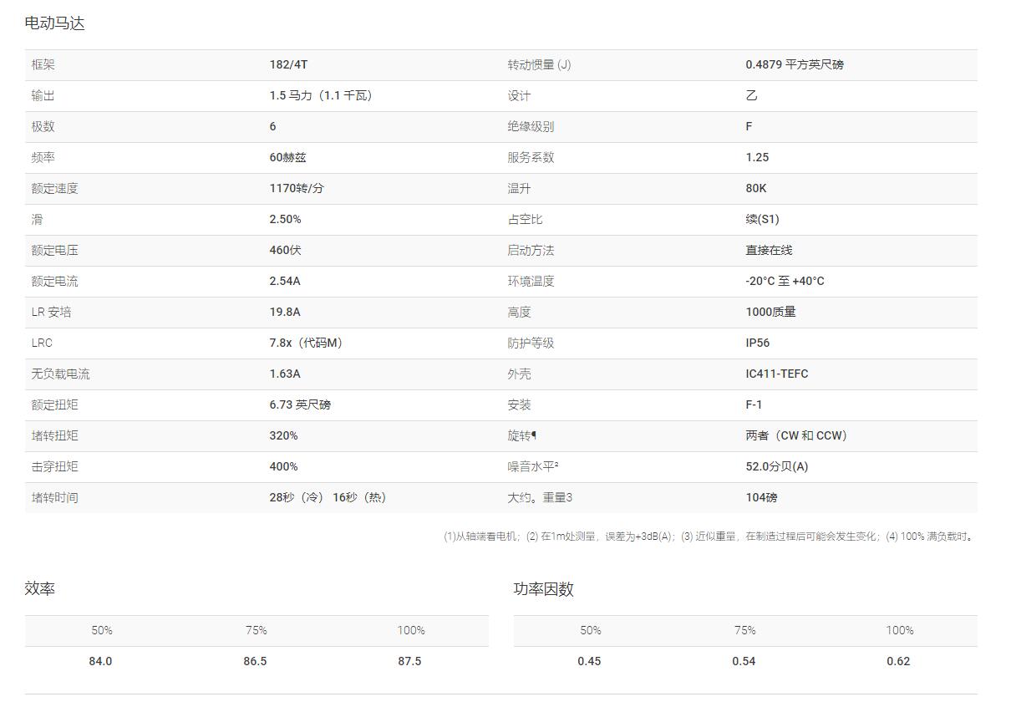
Task: Click the 噪音水平² label
Action: click(533, 466)
